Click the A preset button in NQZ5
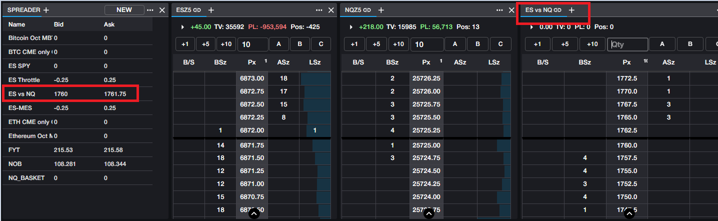Viewport: 718px width, 221px height. (455, 44)
